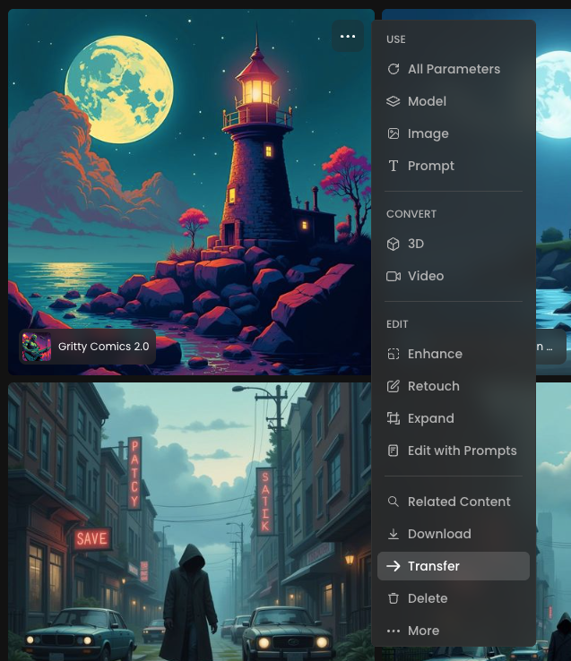Viewport: 571px width, 661px height.
Task: Click the three-dots options button on lighthouse image
Action: point(348,37)
